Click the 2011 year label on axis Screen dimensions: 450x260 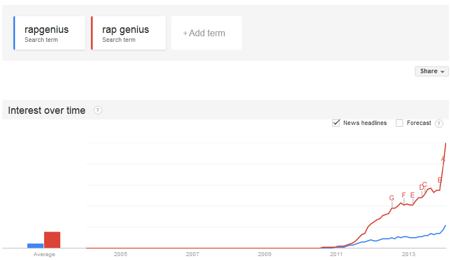[x=336, y=254]
